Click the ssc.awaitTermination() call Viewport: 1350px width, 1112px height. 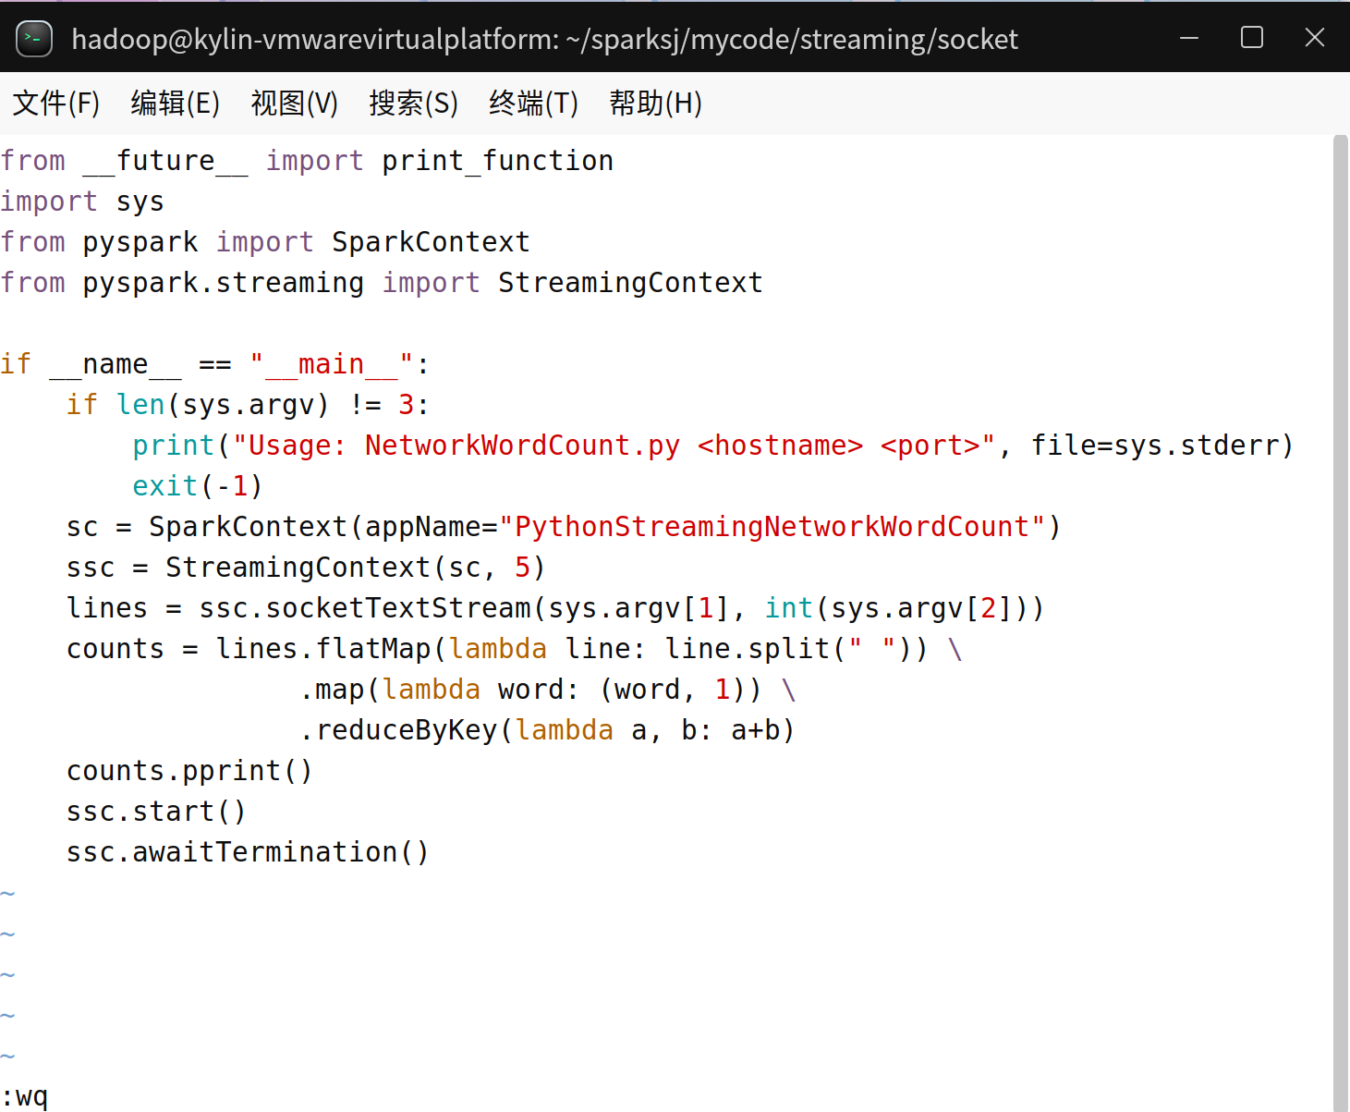247,851
